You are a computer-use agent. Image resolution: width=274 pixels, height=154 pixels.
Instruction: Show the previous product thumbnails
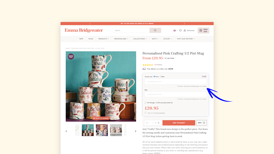[x=66, y=131]
